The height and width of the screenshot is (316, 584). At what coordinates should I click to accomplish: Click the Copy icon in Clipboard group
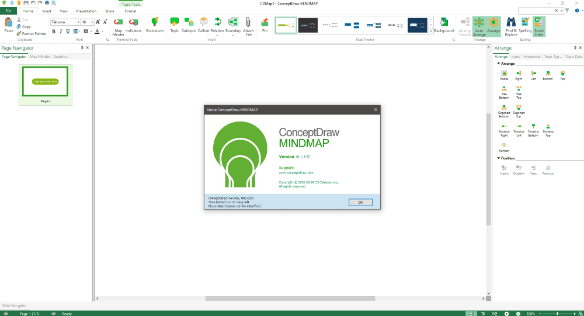pyautogui.click(x=19, y=26)
